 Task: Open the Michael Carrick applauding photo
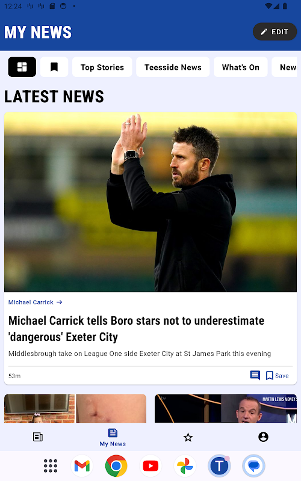(150, 202)
